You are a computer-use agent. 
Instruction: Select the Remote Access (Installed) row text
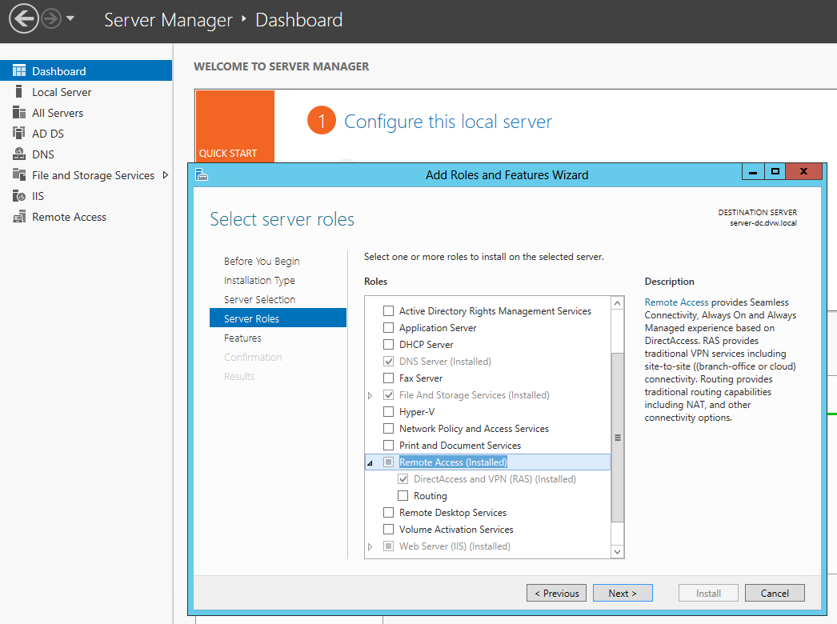pyautogui.click(x=453, y=462)
